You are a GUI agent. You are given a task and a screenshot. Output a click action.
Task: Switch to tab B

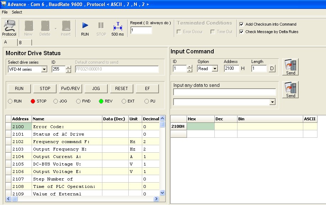(x=25, y=42)
